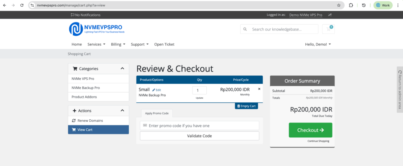
Task: Go to the Home menu item
Action: coord(77,44)
